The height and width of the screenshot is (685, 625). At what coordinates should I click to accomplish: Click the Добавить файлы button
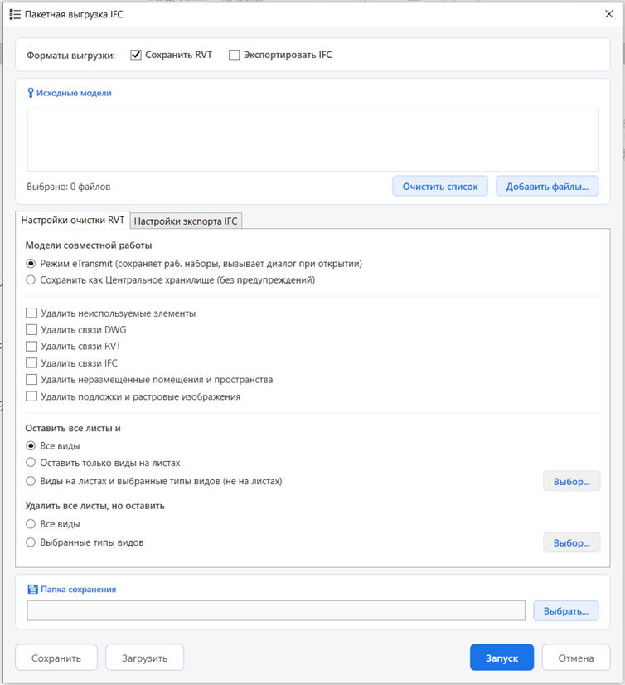(547, 187)
